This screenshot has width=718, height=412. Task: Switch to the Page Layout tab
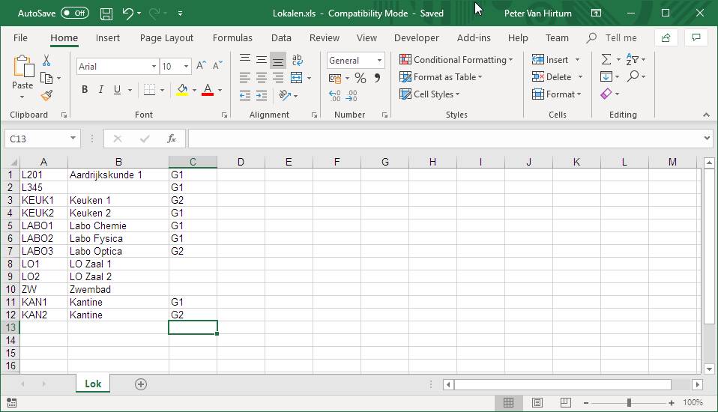coord(166,38)
